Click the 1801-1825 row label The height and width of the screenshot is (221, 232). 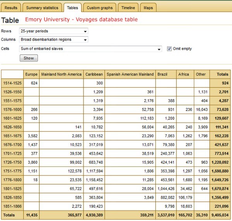click(12, 188)
